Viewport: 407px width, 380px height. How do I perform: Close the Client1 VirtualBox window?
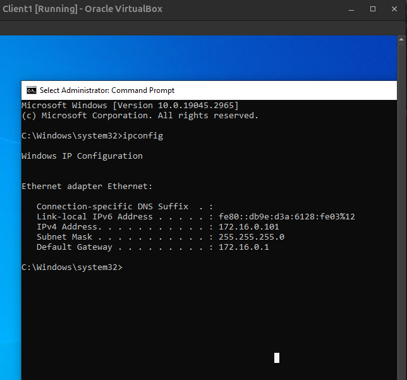click(x=394, y=9)
